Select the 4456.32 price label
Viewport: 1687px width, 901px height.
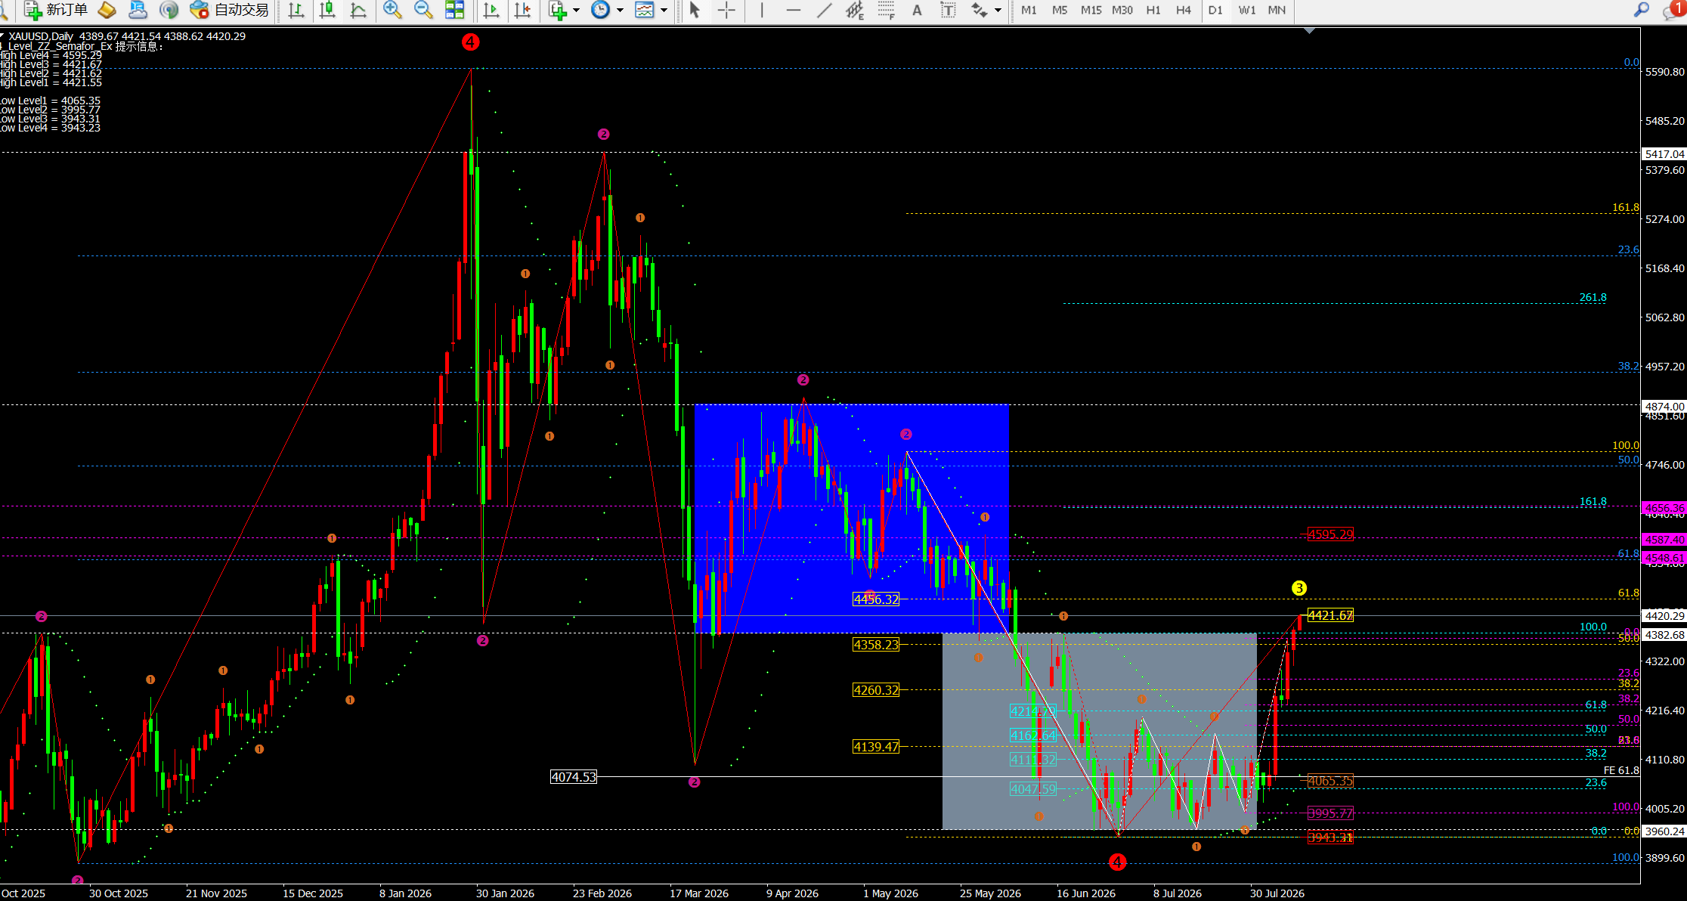pos(876,599)
